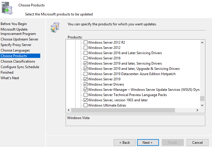Open Choose Classifications step

click(x=18, y=61)
